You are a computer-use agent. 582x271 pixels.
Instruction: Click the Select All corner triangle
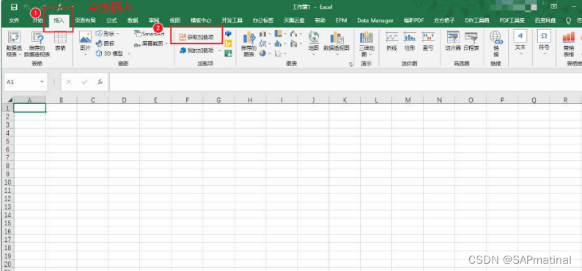(x=10, y=100)
